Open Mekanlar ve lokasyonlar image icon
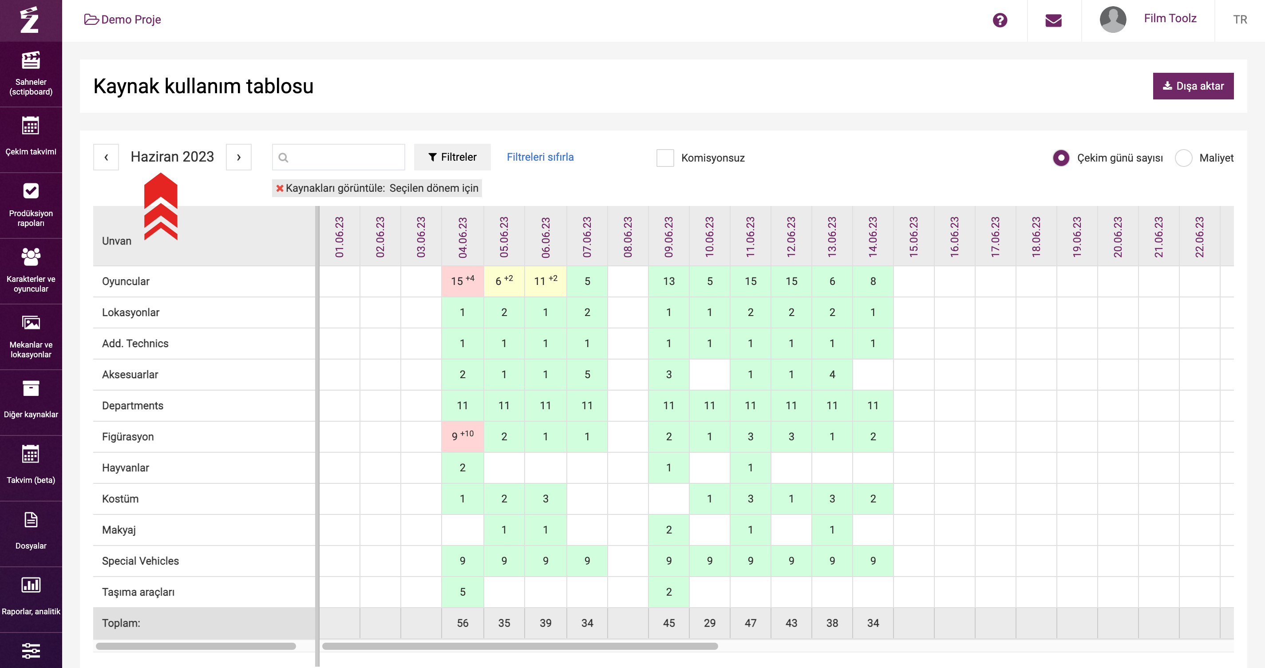 (31, 323)
